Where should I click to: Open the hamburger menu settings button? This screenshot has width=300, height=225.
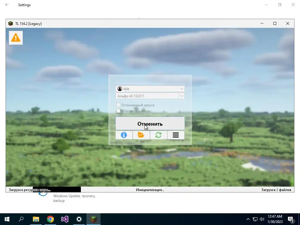coord(176,135)
